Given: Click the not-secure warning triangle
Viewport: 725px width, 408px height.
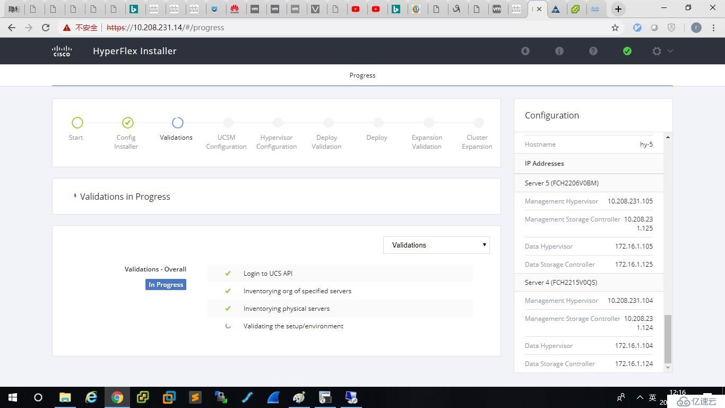Looking at the screenshot, I should (66, 28).
